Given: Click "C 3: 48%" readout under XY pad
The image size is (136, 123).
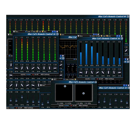Looking at the screenshot, I should tap(80, 103).
